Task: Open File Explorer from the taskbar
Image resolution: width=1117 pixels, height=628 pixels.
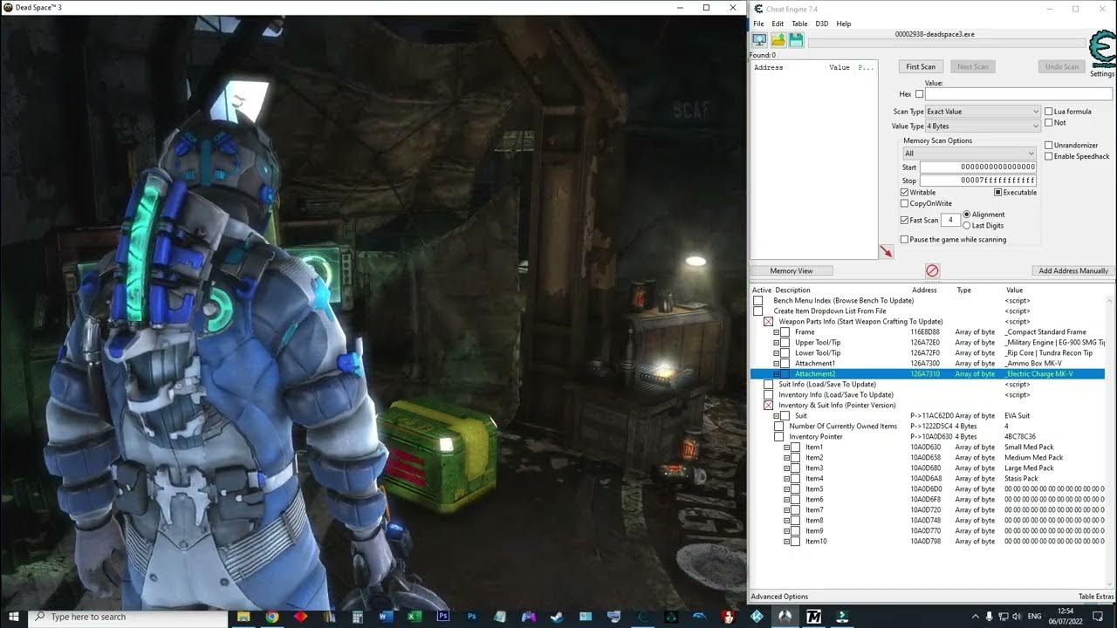Action: [243, 617]
